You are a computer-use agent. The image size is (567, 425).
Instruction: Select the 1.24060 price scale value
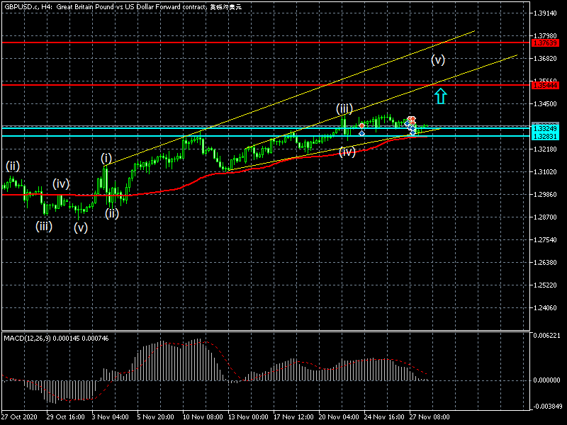pos(544,308)
